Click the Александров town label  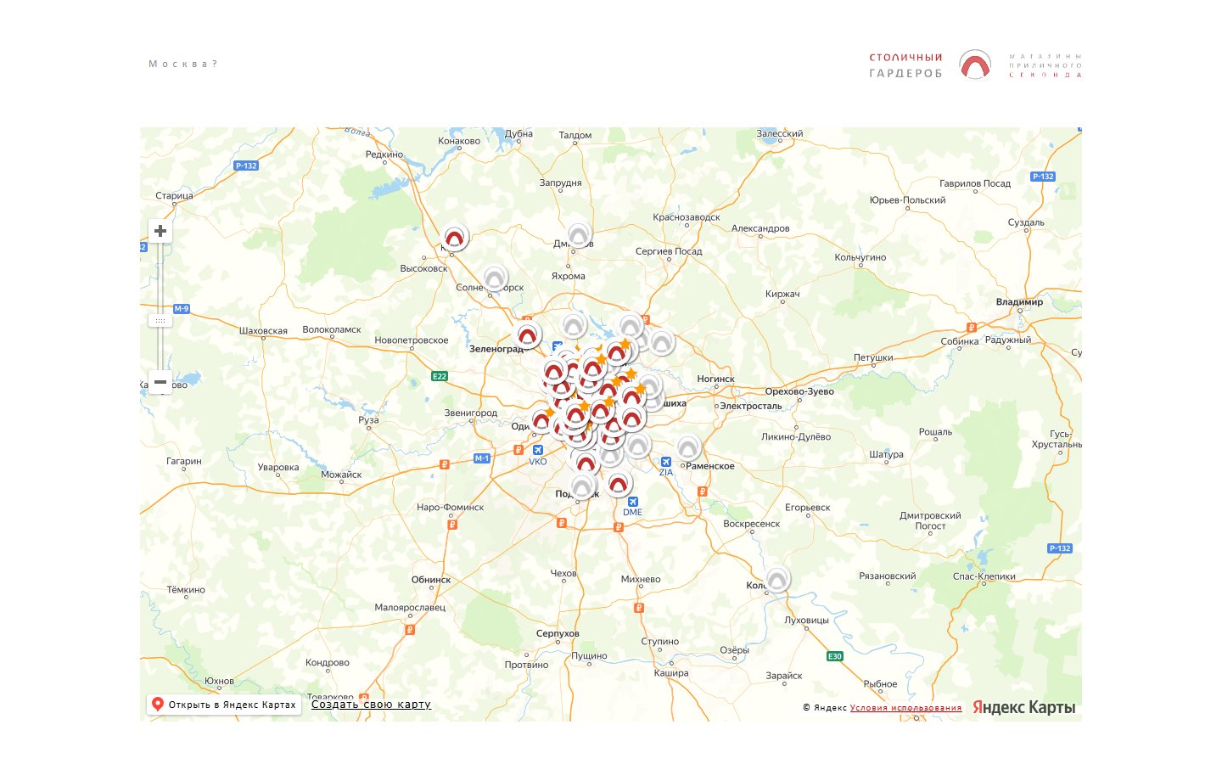tap(760, 228)
